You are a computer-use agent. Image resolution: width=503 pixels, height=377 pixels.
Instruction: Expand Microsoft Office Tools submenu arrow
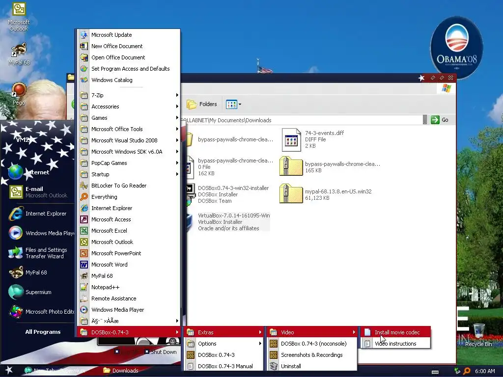coord(177,129)
